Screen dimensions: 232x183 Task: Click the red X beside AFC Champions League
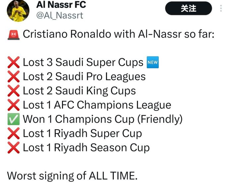[14, 105]
